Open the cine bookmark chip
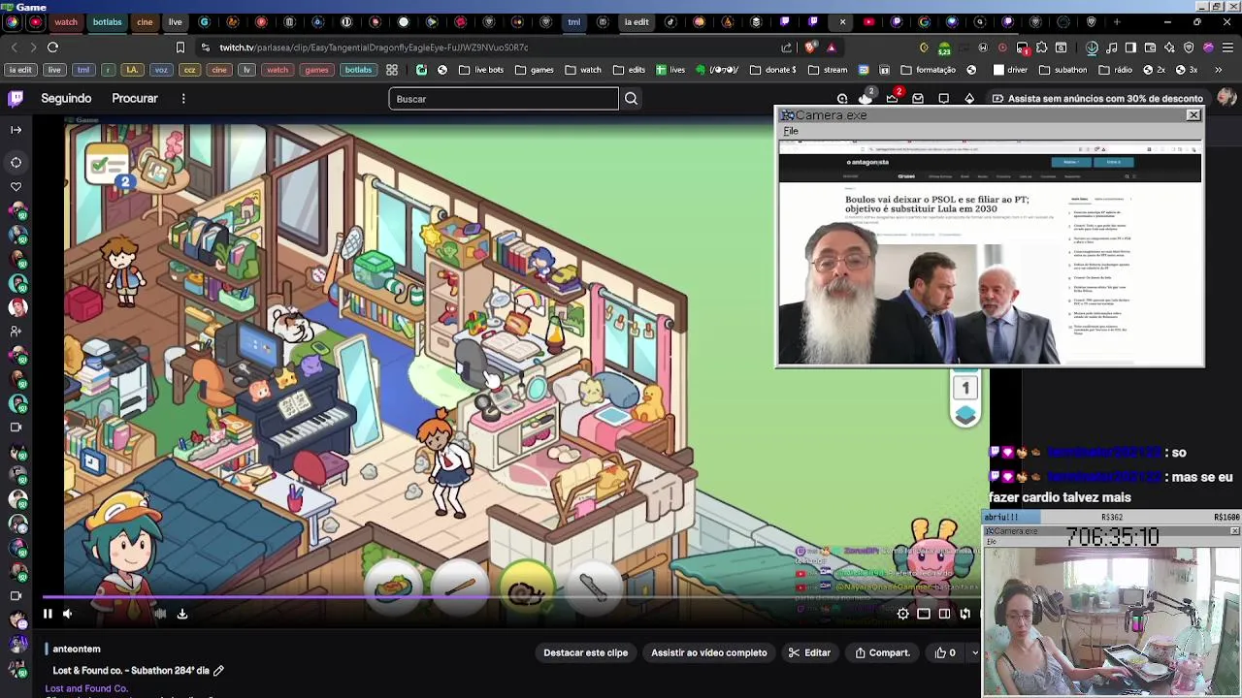 [x=219, y=70]
